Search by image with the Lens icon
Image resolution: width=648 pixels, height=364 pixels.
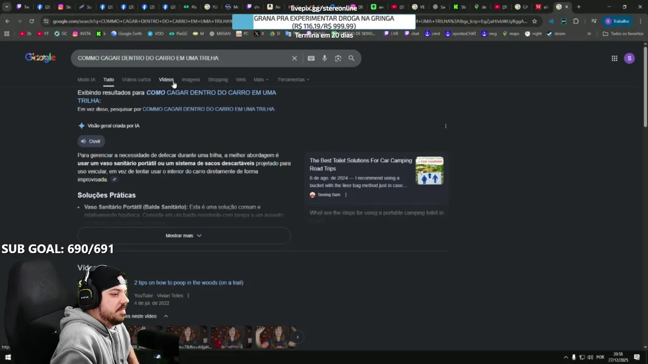pos(338,58)
